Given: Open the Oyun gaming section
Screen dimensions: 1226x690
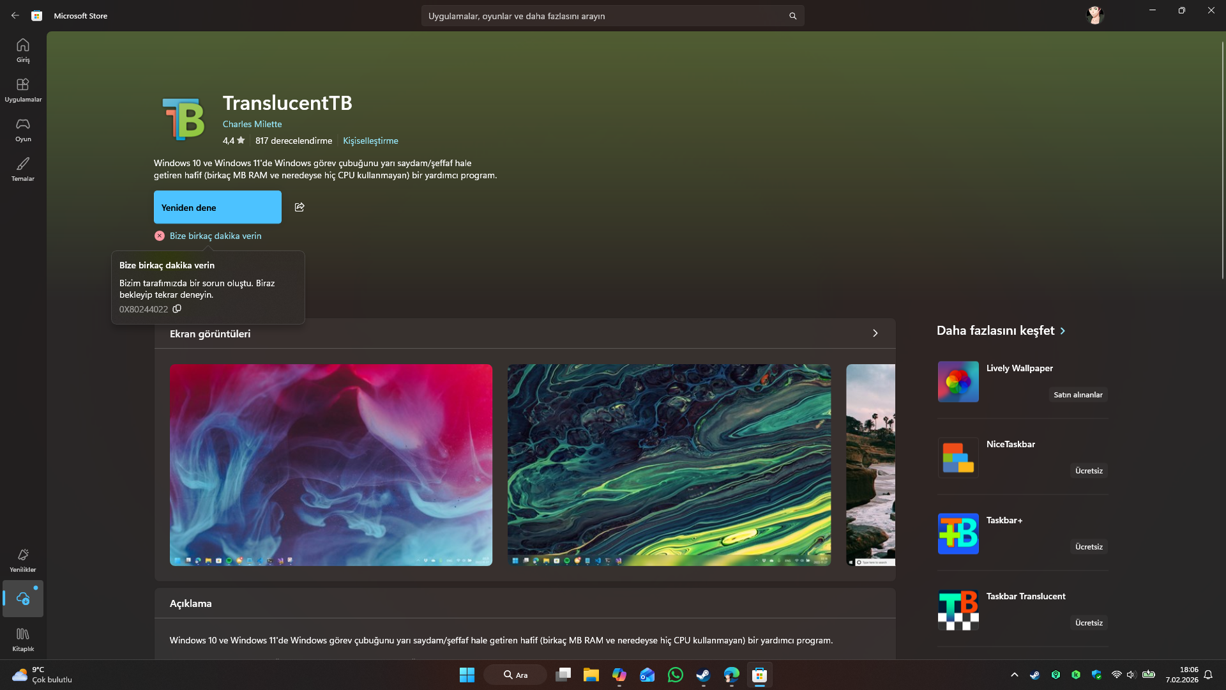Looking at the screenshot, I should point(23,130).
